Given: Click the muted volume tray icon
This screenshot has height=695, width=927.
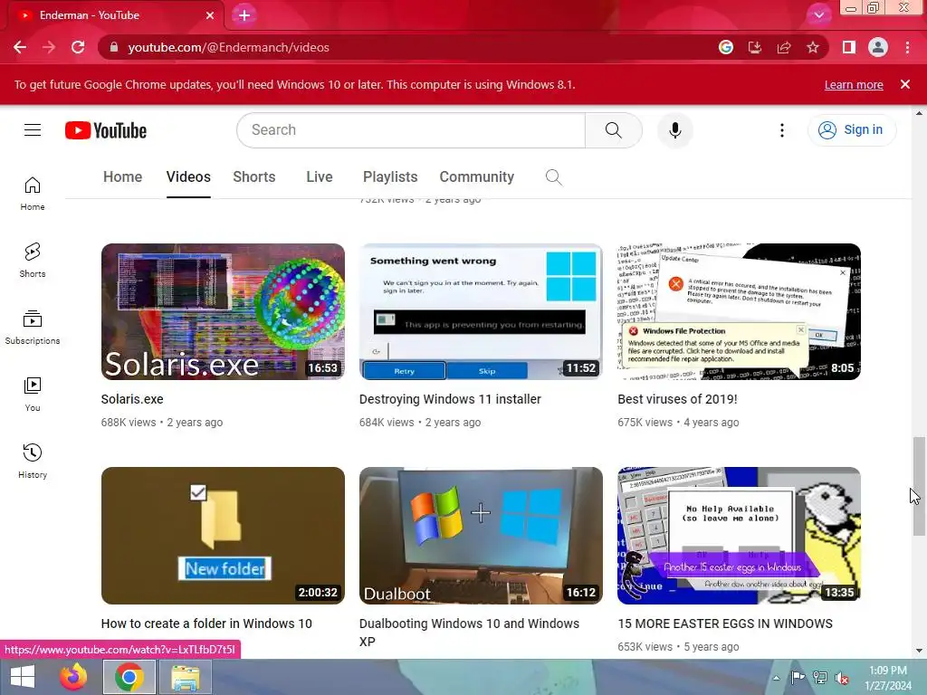Looking at the screenshot, I should [x=842, y=678].
